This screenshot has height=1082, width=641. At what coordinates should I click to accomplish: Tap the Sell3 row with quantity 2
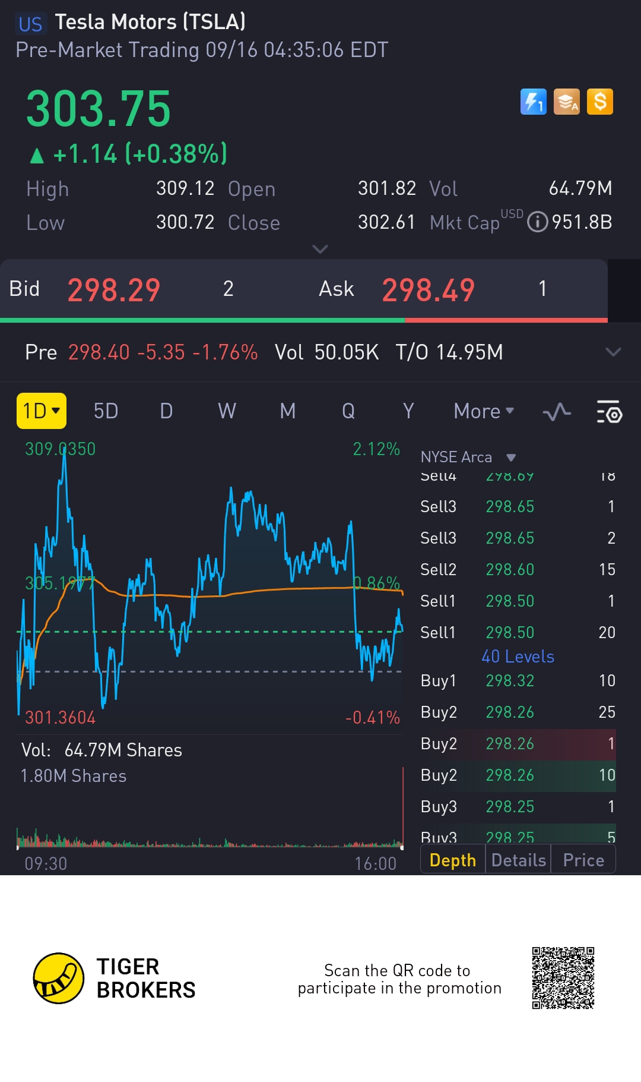pos(518,538)
